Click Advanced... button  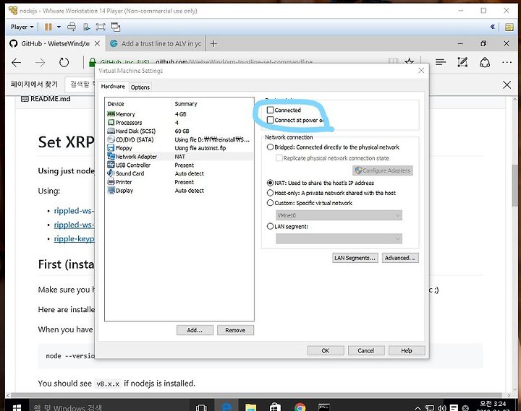(x=400, y=258)
